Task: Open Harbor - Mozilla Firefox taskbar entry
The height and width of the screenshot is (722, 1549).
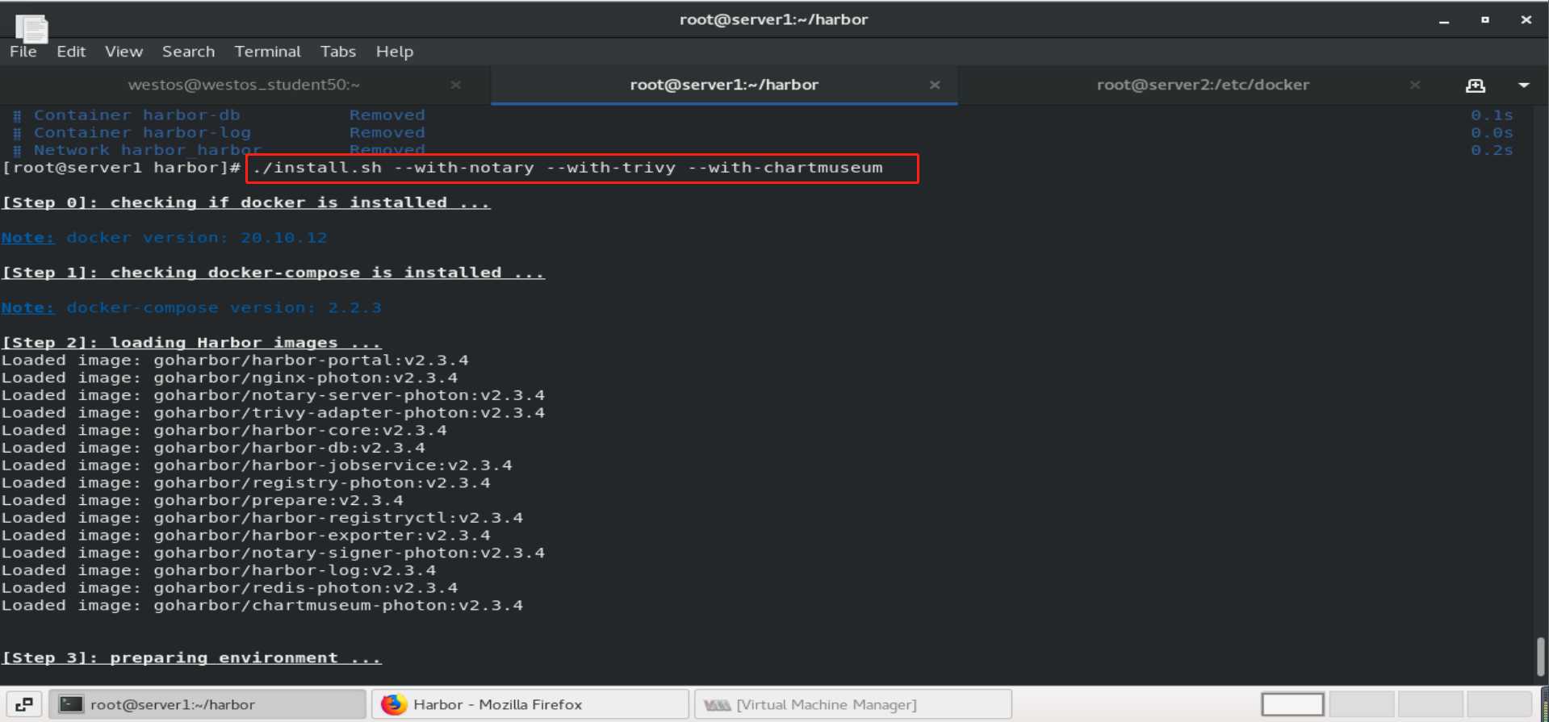Action: 530,704
